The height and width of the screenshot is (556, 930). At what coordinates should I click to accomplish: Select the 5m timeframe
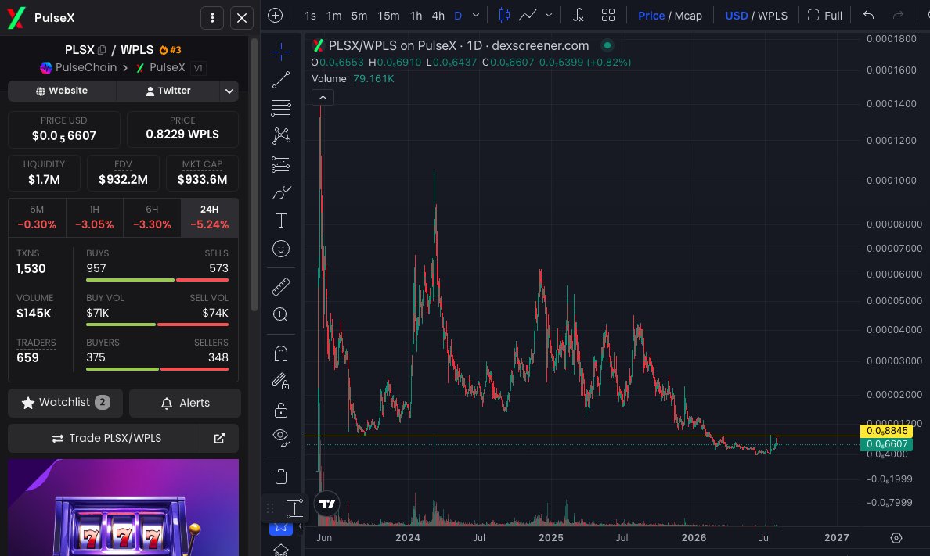tap(359, 16)
